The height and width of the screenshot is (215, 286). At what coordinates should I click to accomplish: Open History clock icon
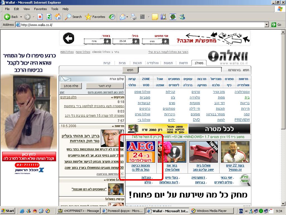tap(112, 17)
